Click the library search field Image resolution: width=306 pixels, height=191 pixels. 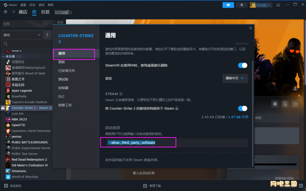pos(27,44)
